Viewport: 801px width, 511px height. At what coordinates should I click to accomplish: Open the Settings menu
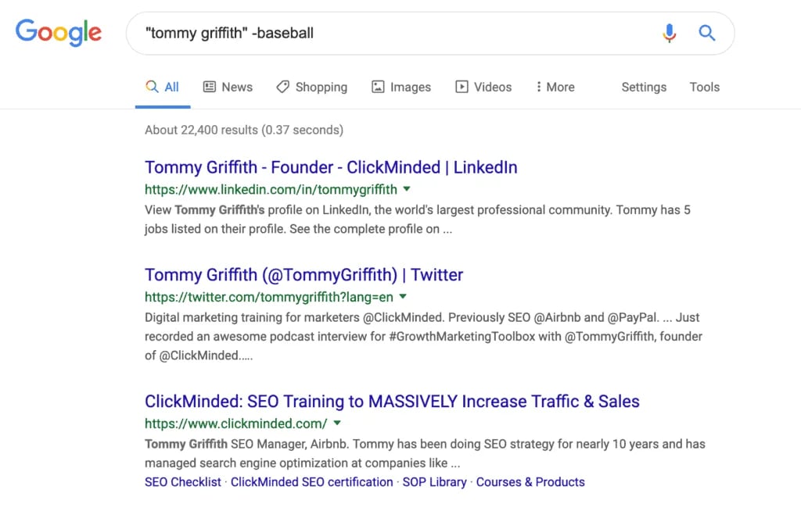point(644,88)
